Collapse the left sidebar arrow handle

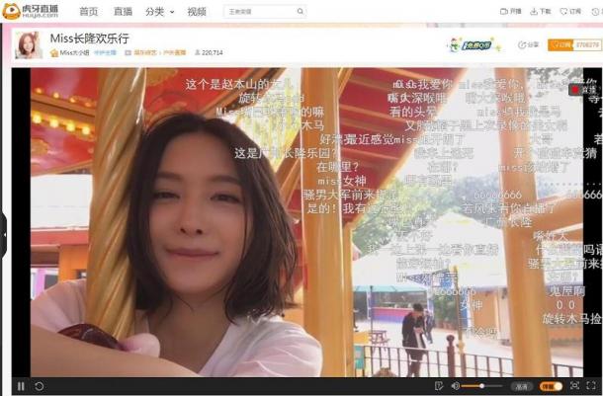coord(4,235)
